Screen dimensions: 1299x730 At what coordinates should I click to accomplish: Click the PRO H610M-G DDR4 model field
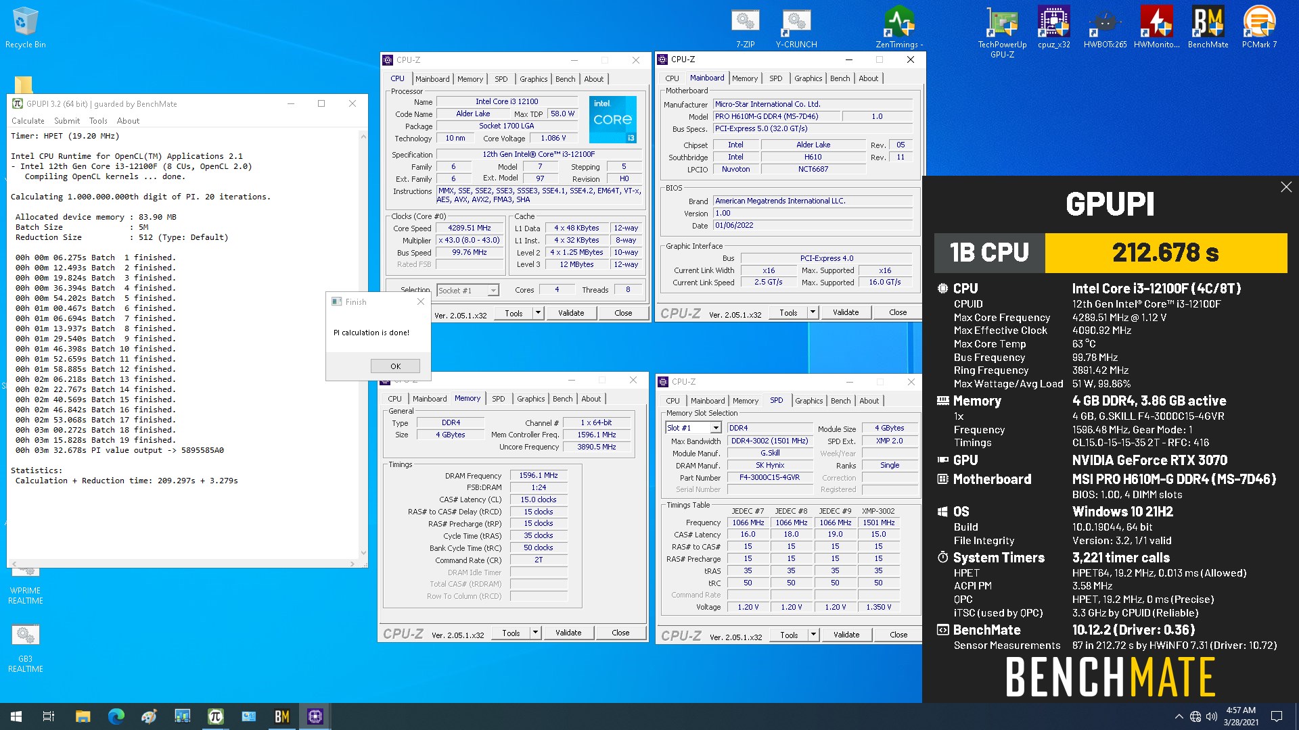pos(777,116)
